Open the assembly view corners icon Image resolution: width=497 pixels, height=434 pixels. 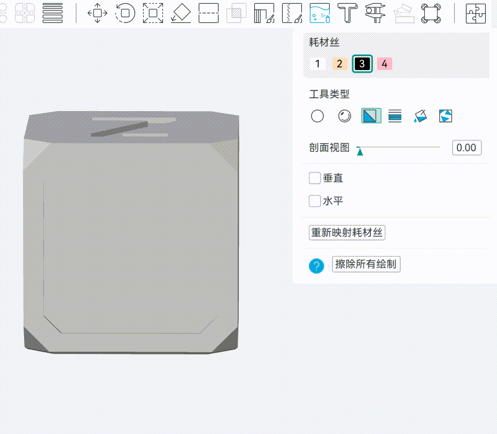[431, 13]
